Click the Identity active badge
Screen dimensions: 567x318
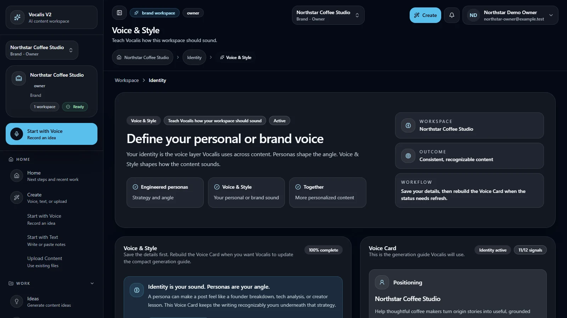[493, 250]
